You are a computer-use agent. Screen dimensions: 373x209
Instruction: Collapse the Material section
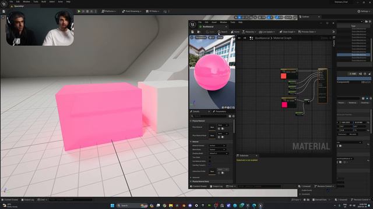point(191,142)
